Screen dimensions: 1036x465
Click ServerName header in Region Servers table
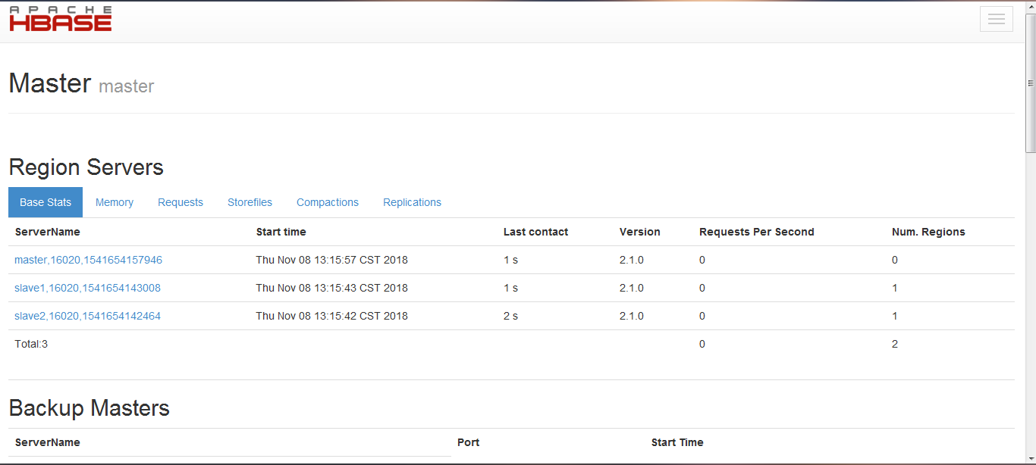(47, 232)
